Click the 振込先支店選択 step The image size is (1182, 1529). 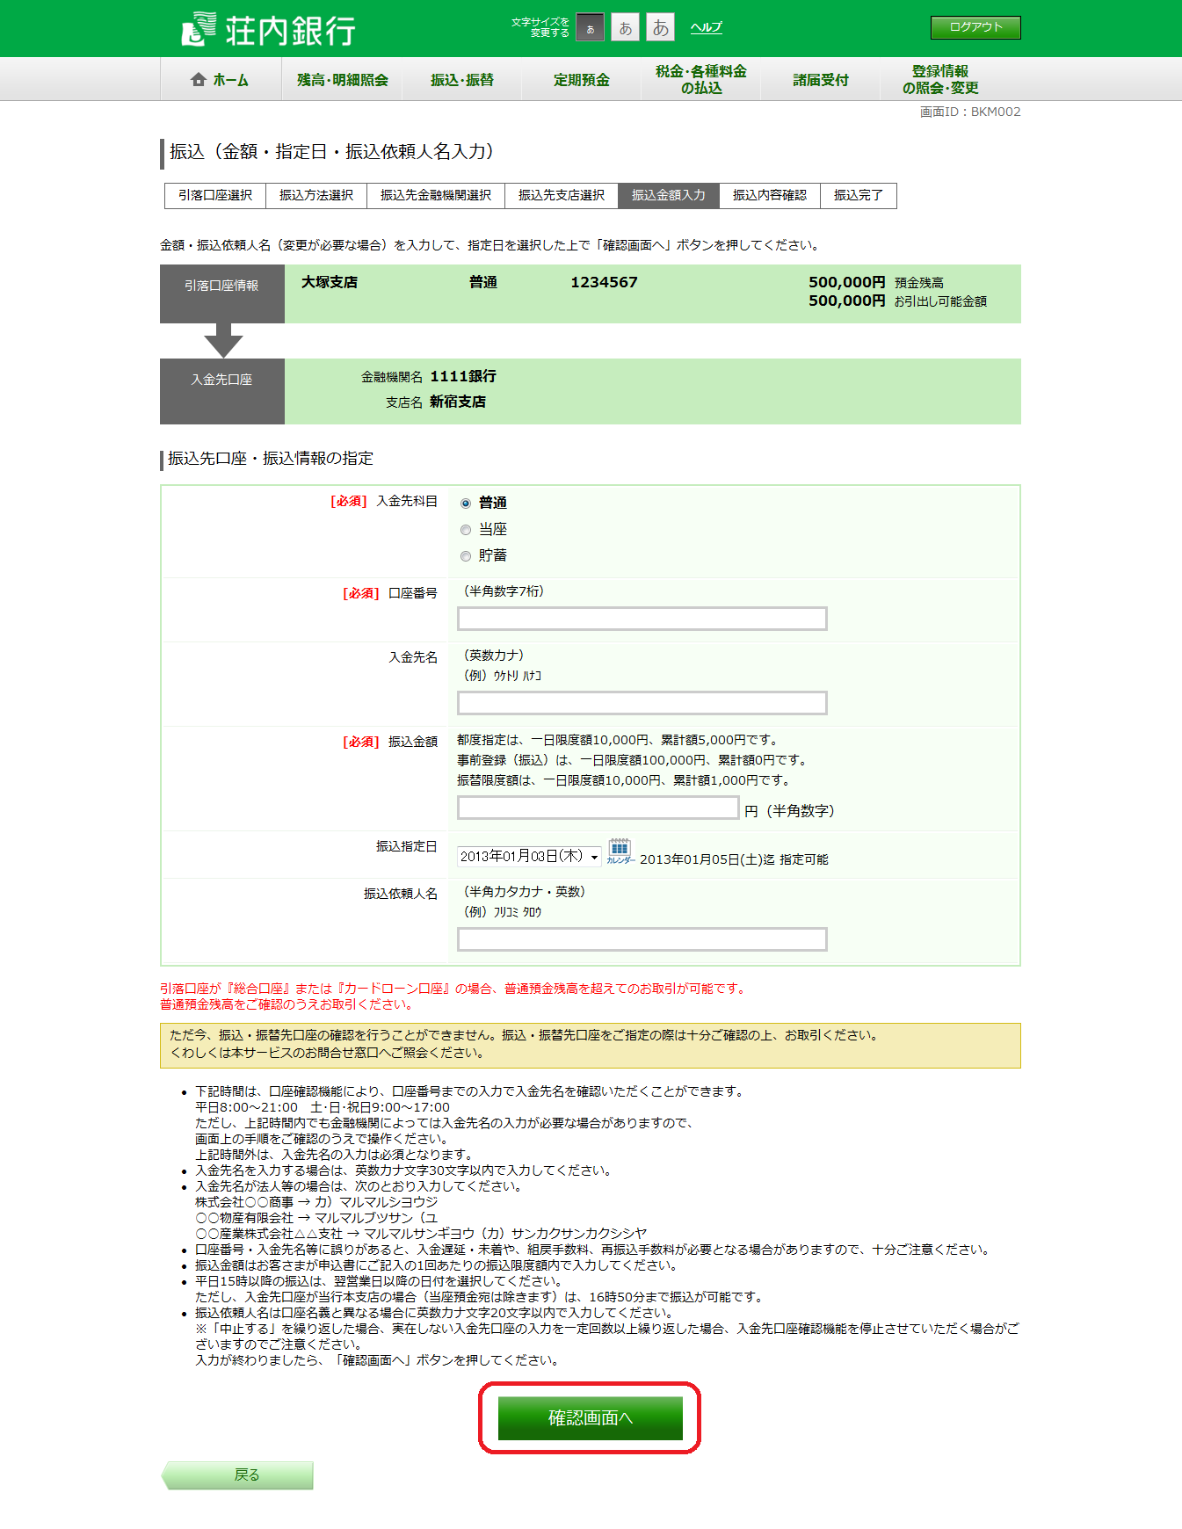(562, 195)
